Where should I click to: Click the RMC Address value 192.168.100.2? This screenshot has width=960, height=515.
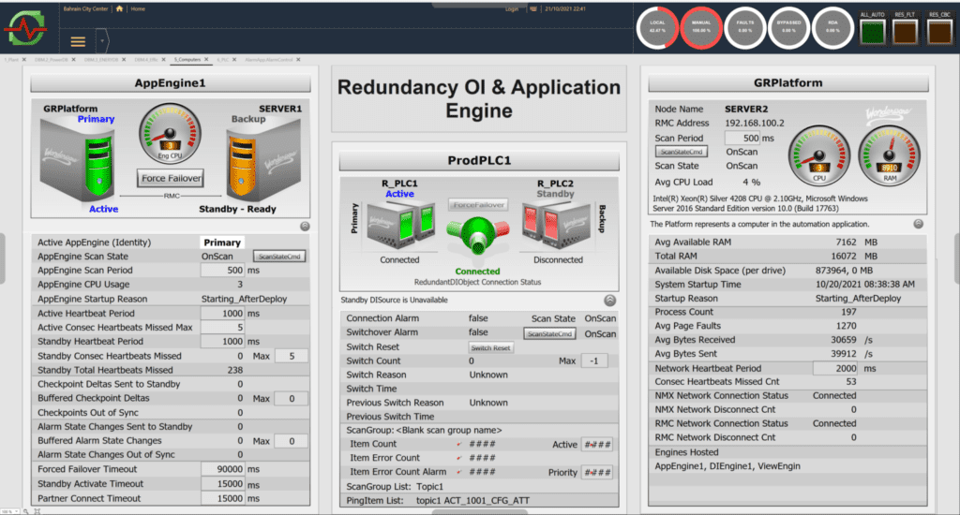pyautogui.click(x=755, y=123)
